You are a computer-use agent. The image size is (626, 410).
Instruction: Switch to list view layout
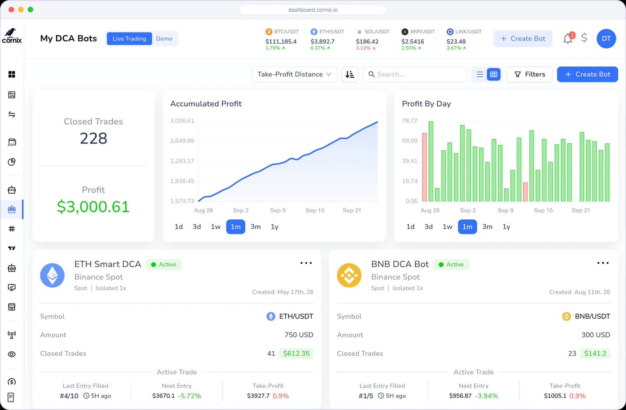pyautogui.click(x=480, y=74)
